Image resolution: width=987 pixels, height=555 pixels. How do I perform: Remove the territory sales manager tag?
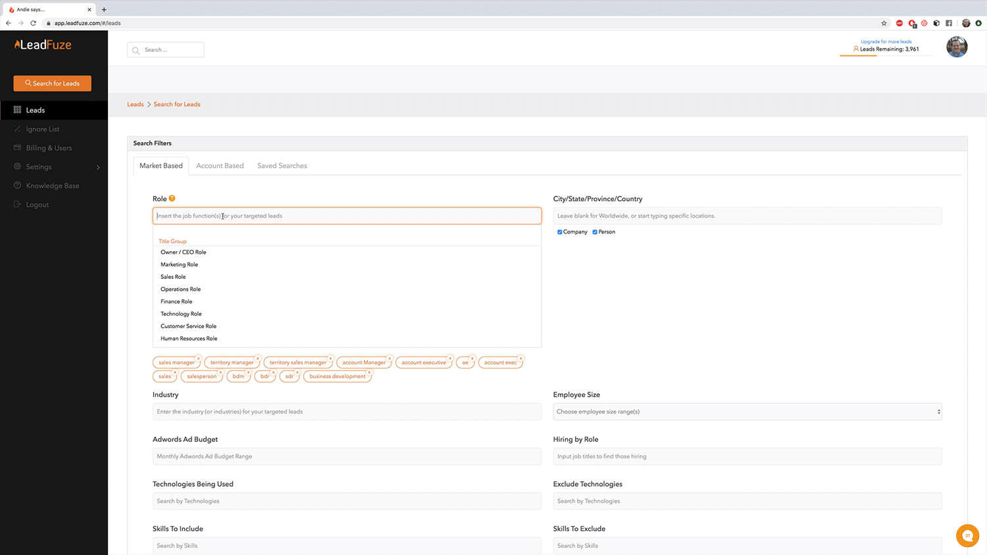click(x=330, y=358)
